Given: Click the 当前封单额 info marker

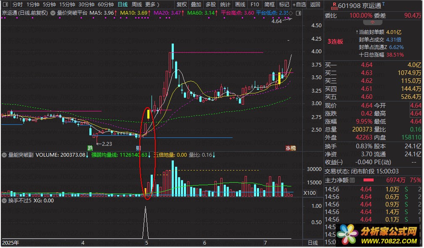Looking at the screenshot, I should pyautogui.click(x=357, y=32).
